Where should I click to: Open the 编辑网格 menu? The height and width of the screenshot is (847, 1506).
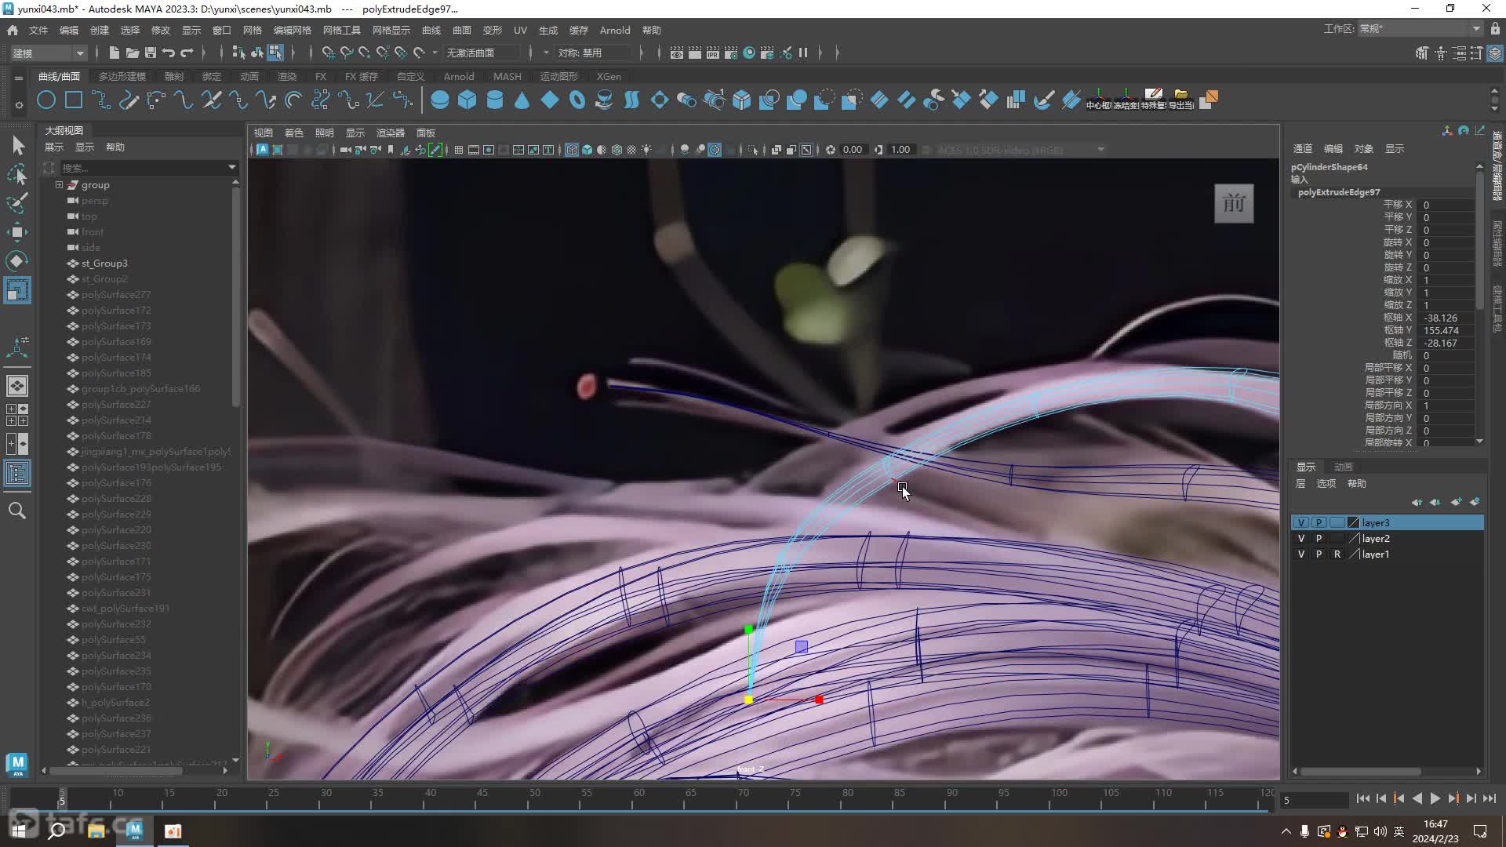click(293, 30)
